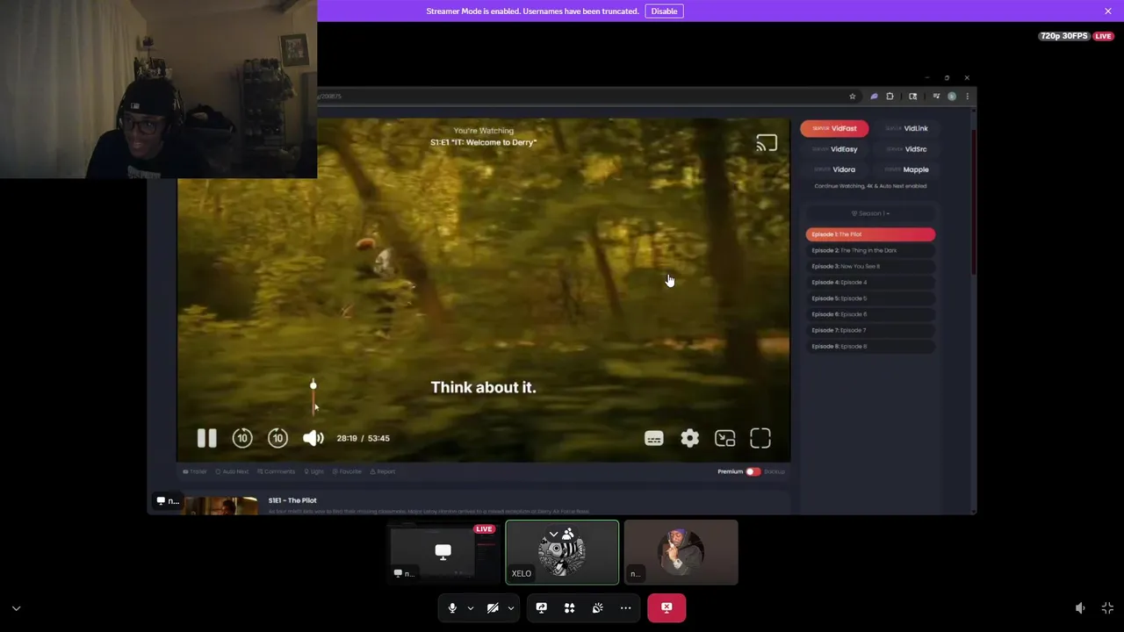Expand the microphone options arrow

click(470, 607)
